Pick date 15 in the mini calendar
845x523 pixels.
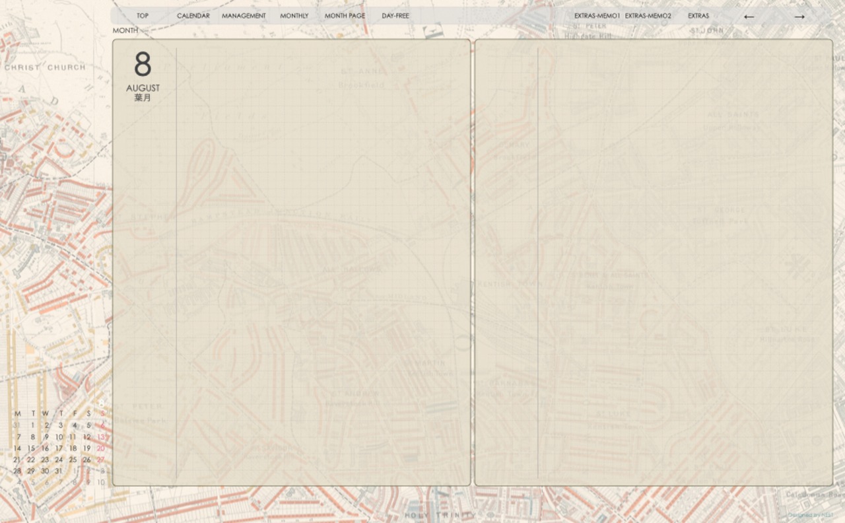tap(31, 448)
